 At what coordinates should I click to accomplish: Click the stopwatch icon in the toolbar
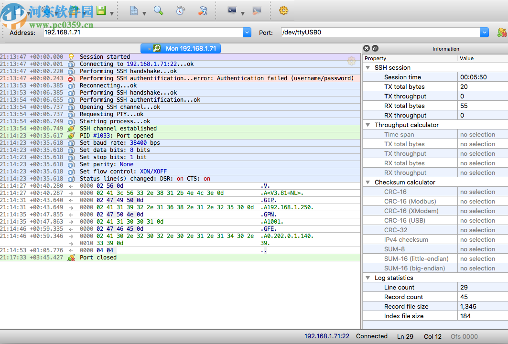[x=180, y=11]
